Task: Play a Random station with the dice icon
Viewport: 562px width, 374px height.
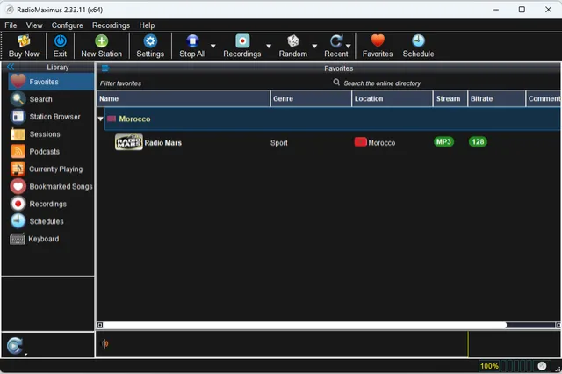Action: point(292,46)
